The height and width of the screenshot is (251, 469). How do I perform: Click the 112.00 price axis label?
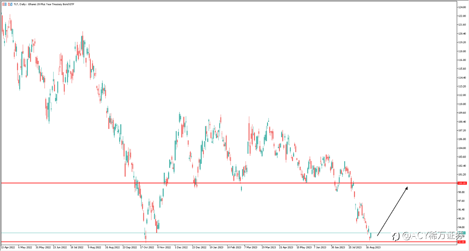coord(462,95)
